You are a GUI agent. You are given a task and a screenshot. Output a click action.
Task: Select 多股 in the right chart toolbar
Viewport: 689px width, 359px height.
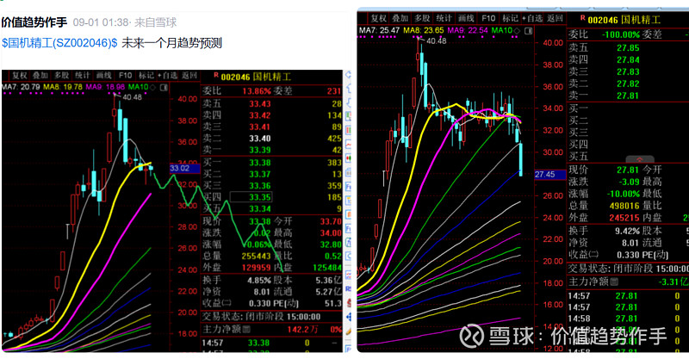[x=422, y=18]
